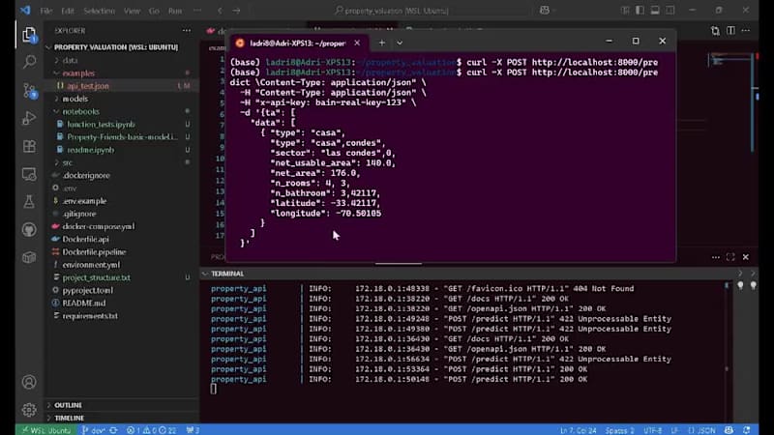This screenshot has height=435, width=774.
Task: Open the Edit menu
Action: click(x=68, y=11)
